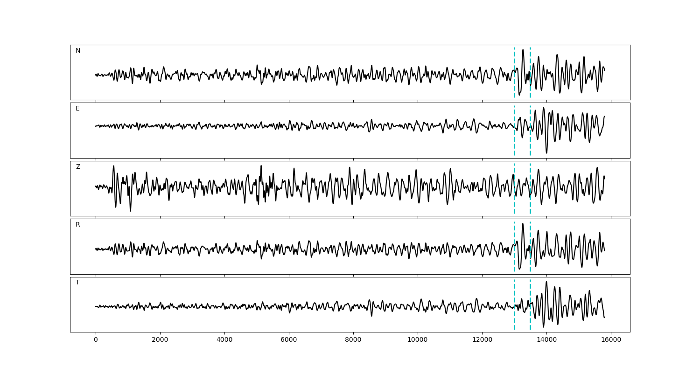Click second dashed cyan line in Z panel
The image size is (700, 373).
(530, 200)
